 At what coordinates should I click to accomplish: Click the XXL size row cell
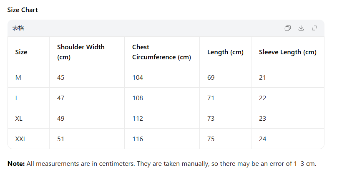[21, 139]
